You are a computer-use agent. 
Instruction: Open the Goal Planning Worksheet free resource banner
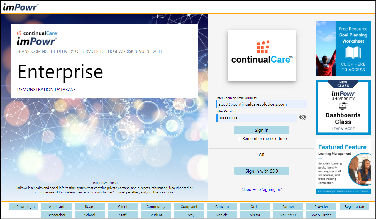pos(343,48)
